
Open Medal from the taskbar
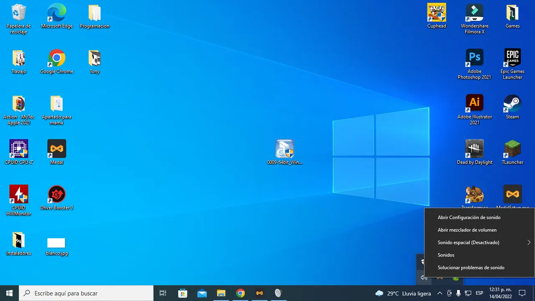click(x=260, y=293)
